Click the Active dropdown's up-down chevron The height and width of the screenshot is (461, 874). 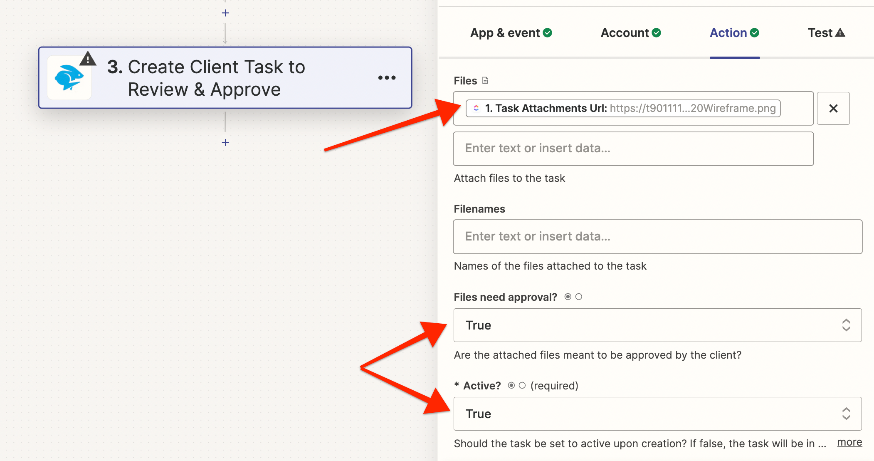point(846,414)
